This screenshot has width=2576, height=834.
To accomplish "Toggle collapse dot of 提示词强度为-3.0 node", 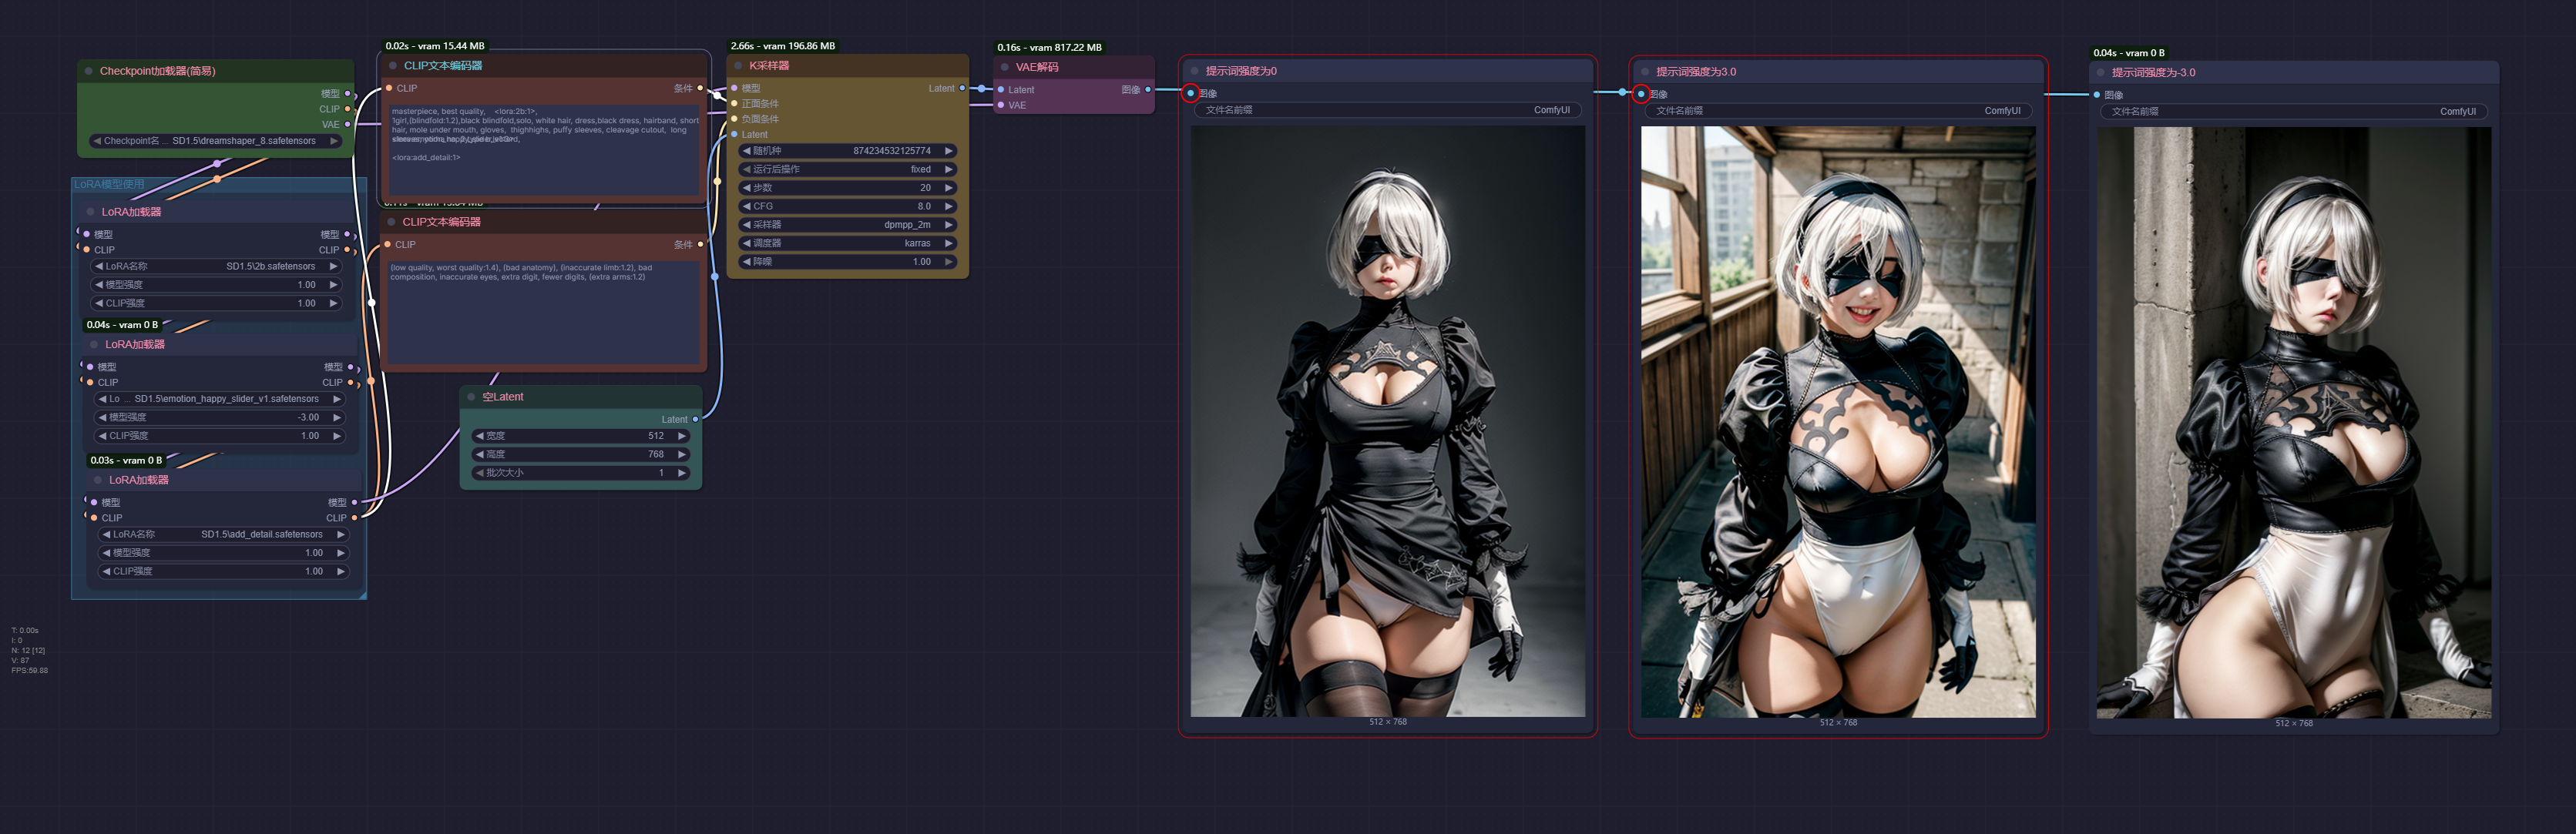I will [x=2101, y=73].
